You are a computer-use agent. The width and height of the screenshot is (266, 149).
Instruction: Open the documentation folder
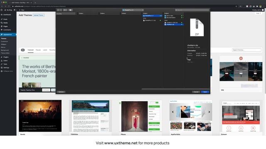tap(174, 17)
